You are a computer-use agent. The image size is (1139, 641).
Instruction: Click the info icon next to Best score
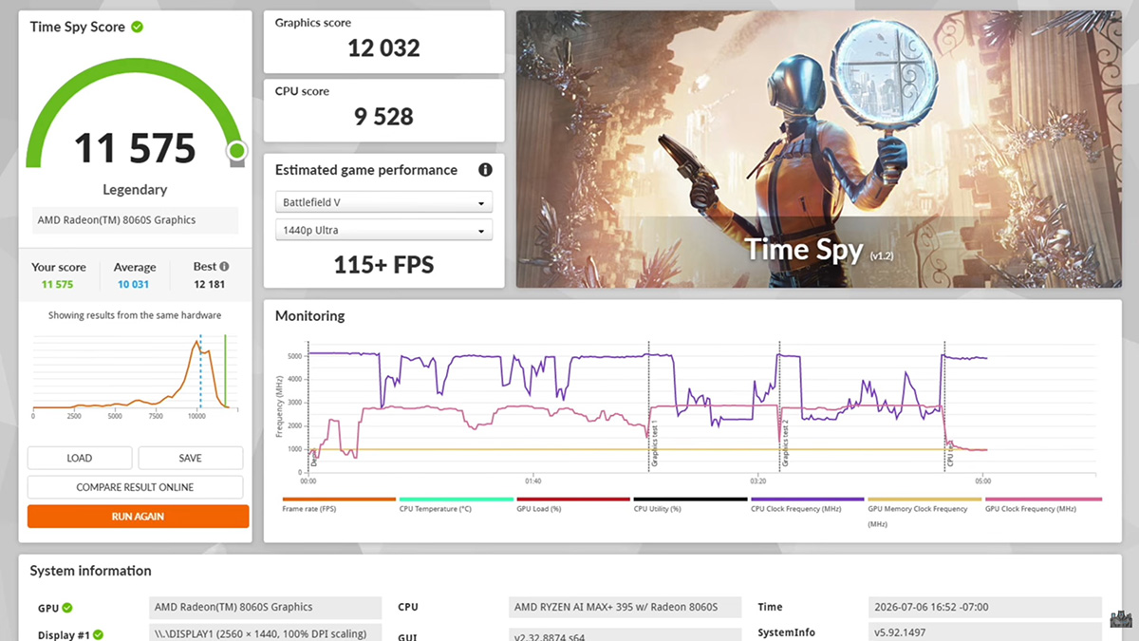pos(224,267)
